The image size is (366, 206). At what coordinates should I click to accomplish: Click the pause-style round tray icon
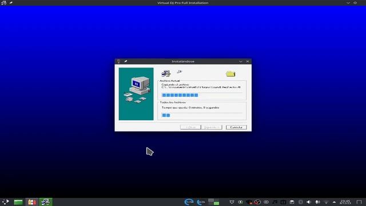(x=266, y=202)
